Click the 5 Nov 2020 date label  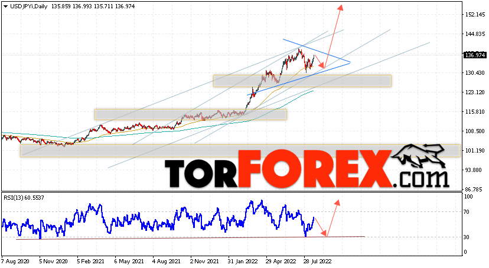pyautogui.click(x=53, y=261)
